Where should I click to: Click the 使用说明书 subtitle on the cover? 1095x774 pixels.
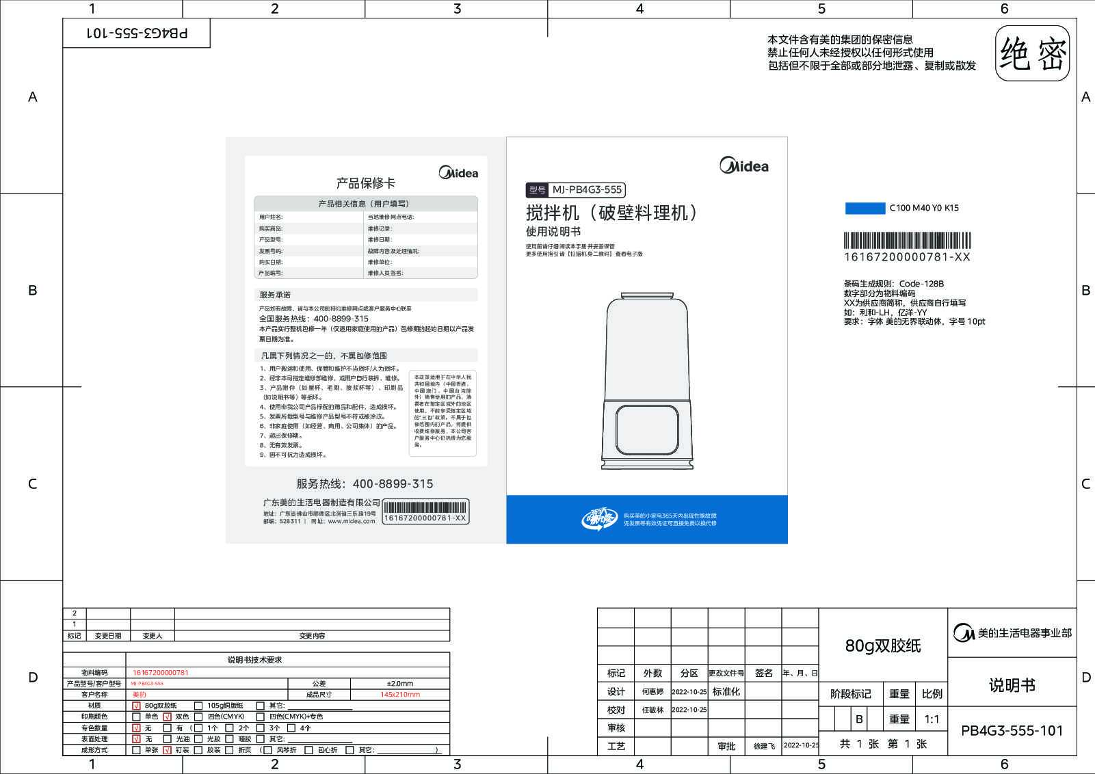(553, 232)
